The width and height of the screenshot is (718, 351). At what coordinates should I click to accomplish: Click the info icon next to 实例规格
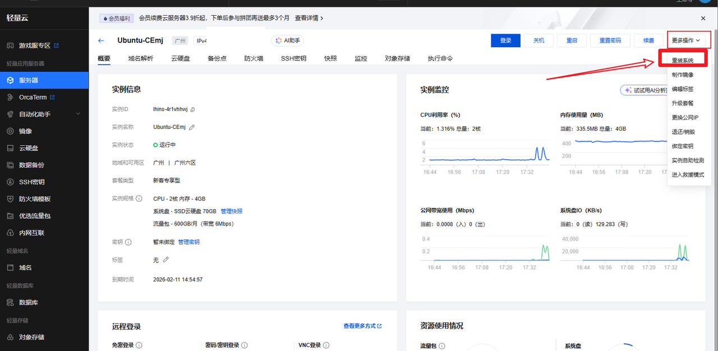point(139,198)
